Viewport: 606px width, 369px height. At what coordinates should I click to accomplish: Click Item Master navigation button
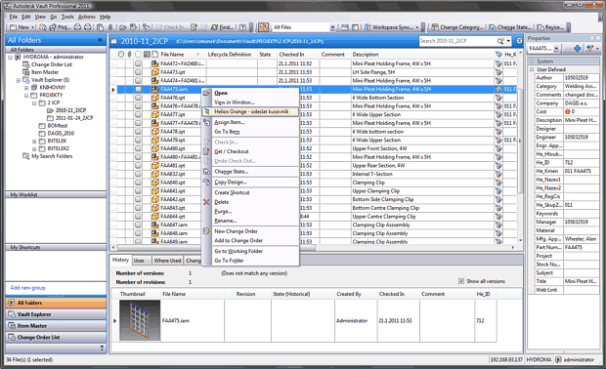[x=56, y=326]
